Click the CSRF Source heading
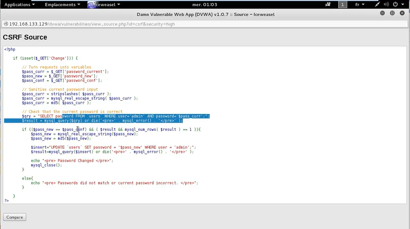Image resolution: width=410 pixels, height=229 pixels. click(25, 37)
